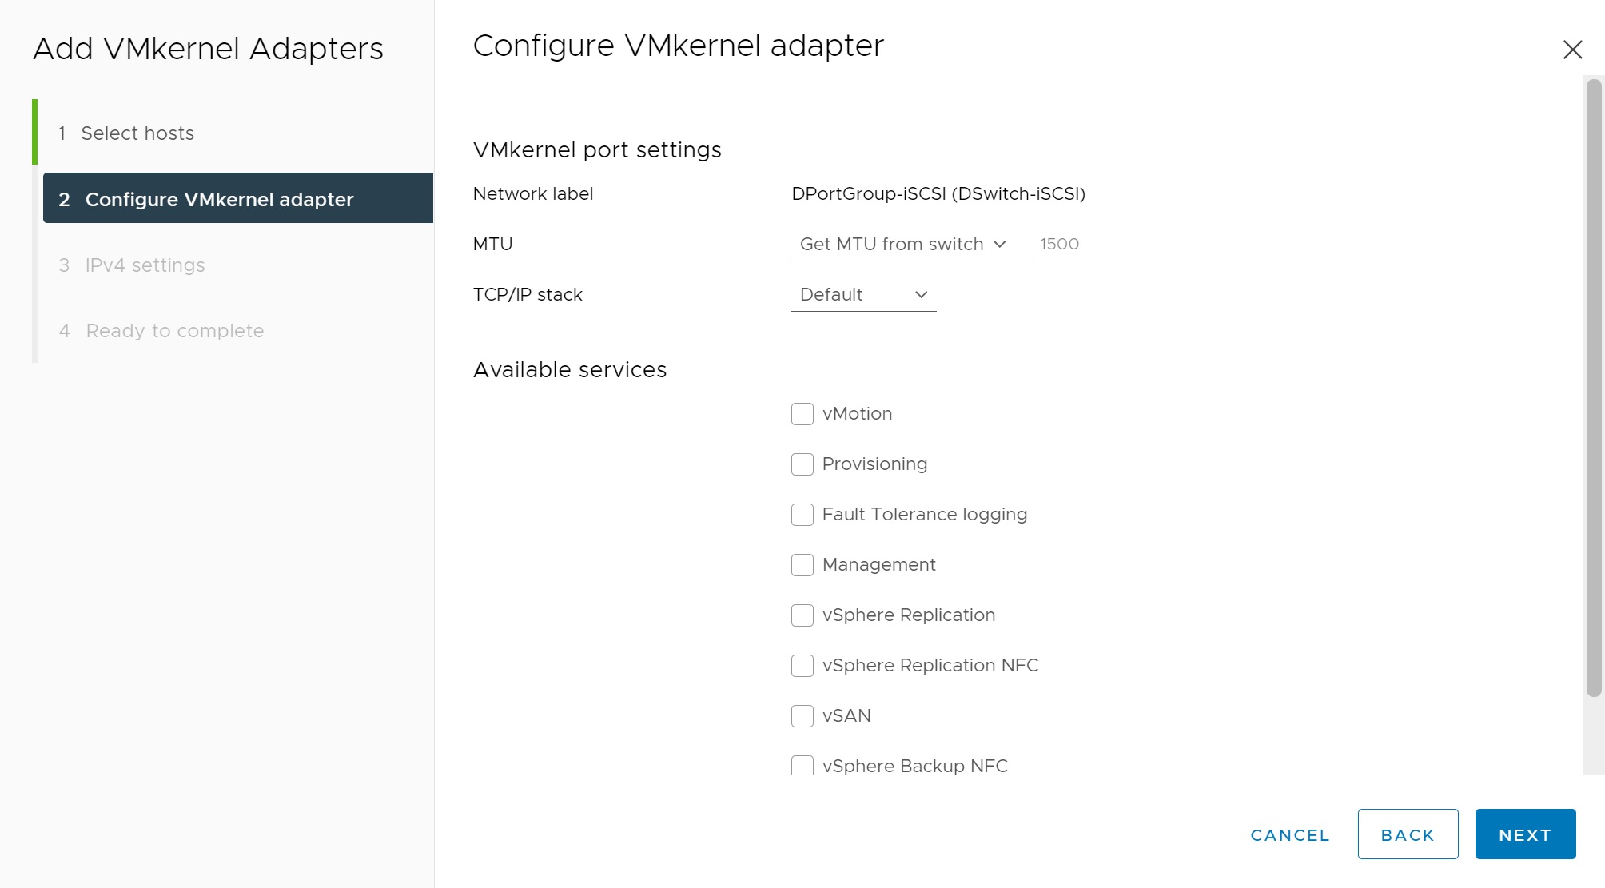Click the BACK button
The width and height of the screenshot is (1605, 888).
(1408, 834)
